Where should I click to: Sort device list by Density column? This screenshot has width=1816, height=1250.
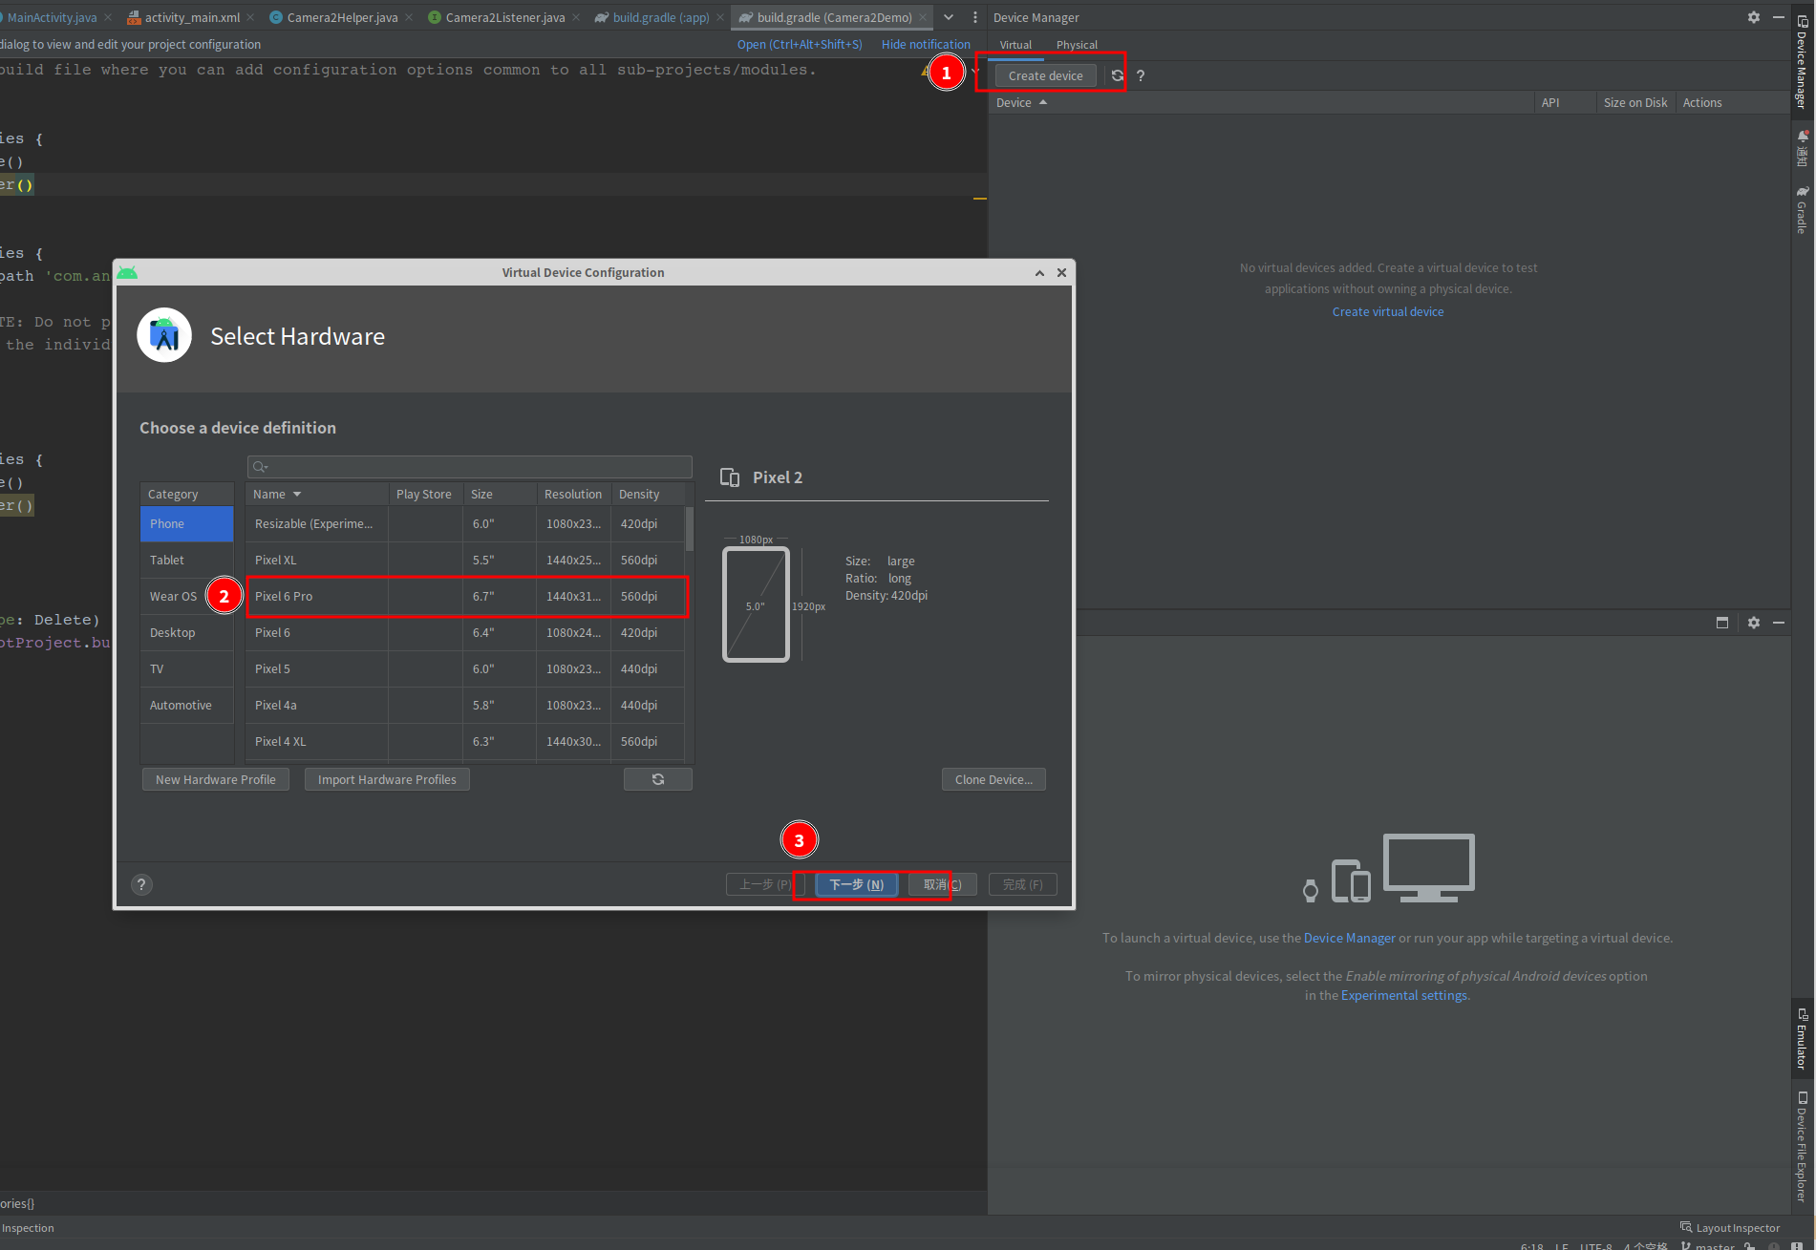pos(648,494)
